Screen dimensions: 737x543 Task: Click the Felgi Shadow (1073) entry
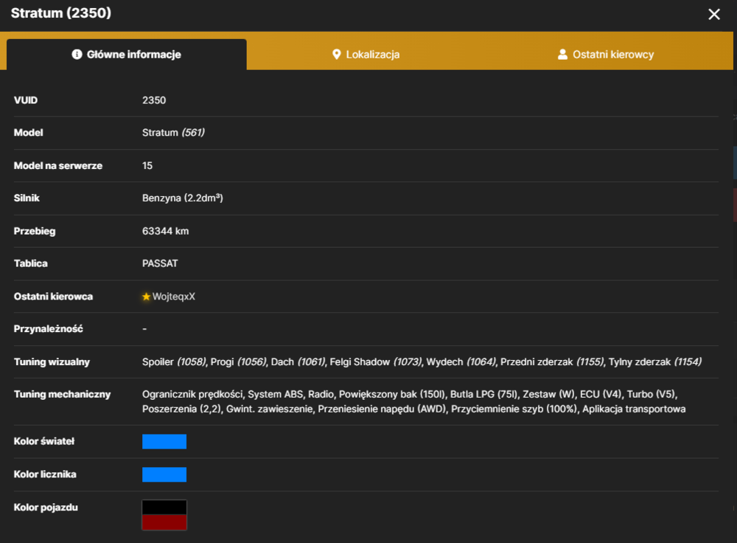click(x=376, y=362)
